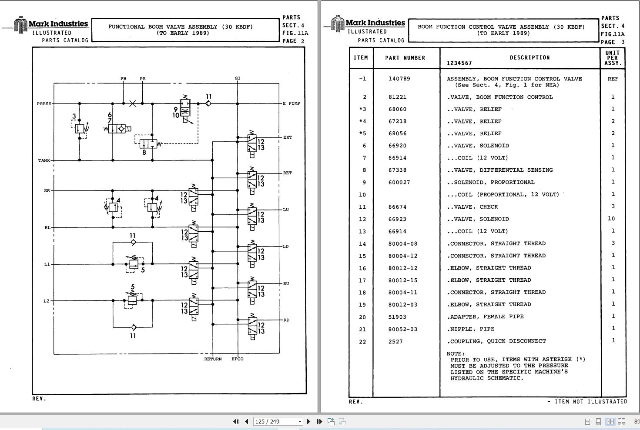Click the HPCO label below the schematic
Screen dimensions: 640x430
click(x=238, y=359)
